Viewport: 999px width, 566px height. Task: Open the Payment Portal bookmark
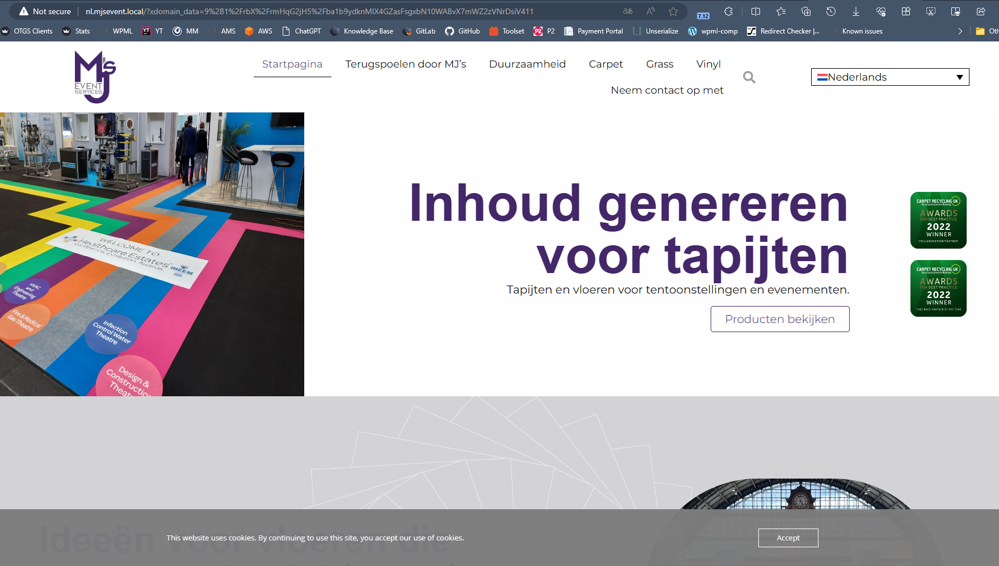[594, 31]
